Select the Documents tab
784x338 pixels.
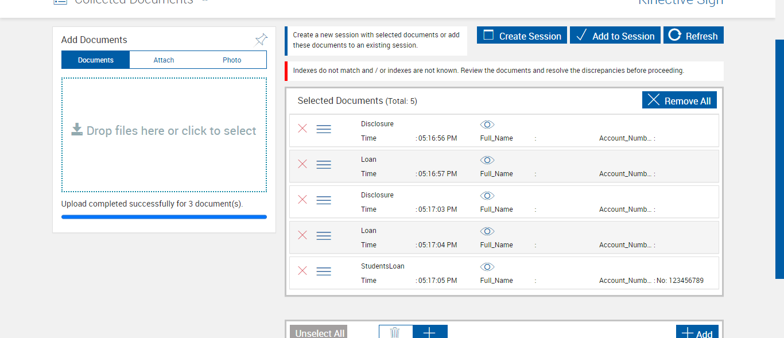[x=96, y=60]
